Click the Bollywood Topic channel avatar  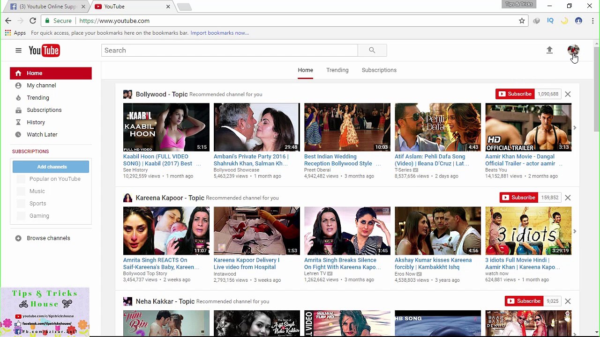127,94
